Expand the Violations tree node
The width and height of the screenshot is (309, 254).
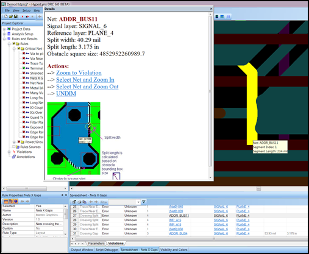[x=9, y=152]
